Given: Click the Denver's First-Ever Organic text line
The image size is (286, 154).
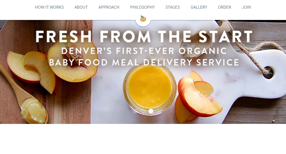Looking at the screenshot, I should click(144, 51).
